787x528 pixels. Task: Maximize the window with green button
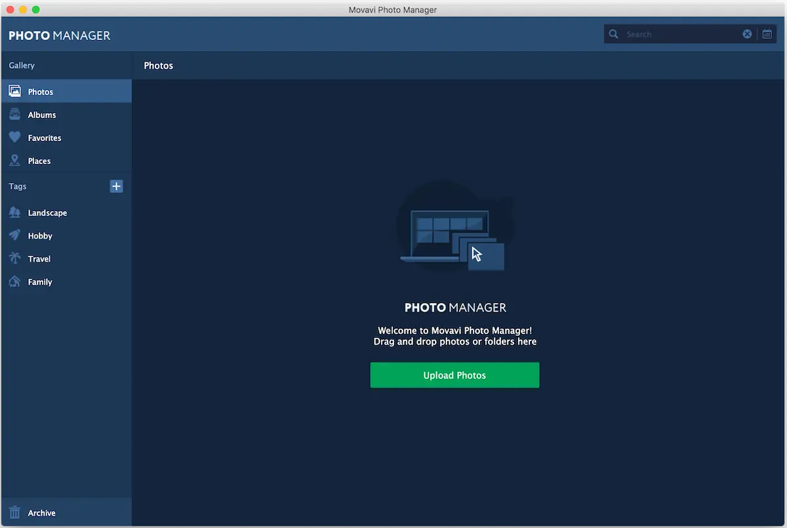[36, 9]
